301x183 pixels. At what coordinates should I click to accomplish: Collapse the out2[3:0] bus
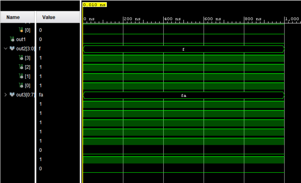6,49
